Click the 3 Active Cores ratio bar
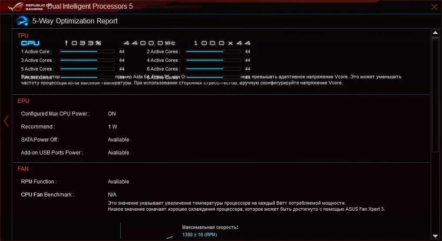The image size is (442, 241). coord(87,61)
